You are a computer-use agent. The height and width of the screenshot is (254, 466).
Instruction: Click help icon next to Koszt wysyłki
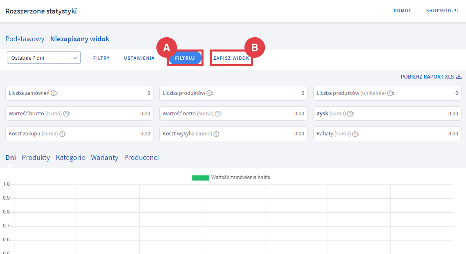pos(216,134)
